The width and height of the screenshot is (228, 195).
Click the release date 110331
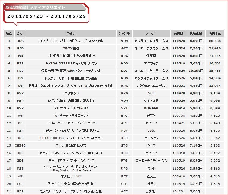click(x=179, y=86)
